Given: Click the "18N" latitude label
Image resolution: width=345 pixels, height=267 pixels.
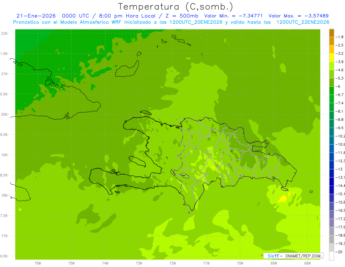Looking at the screenshot, I should pos(4,195).
